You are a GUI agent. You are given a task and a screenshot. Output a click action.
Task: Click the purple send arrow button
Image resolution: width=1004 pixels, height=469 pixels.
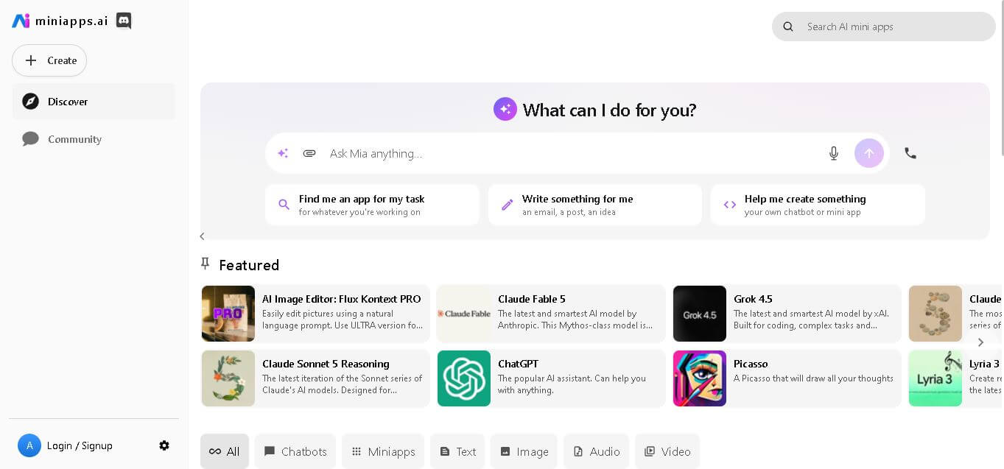coord(869,153)
